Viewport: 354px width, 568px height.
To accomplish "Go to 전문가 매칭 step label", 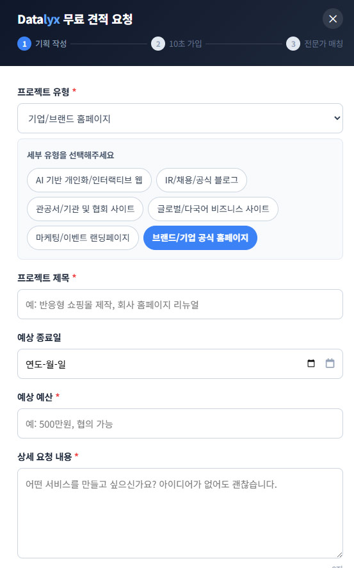I will (323, 44).
